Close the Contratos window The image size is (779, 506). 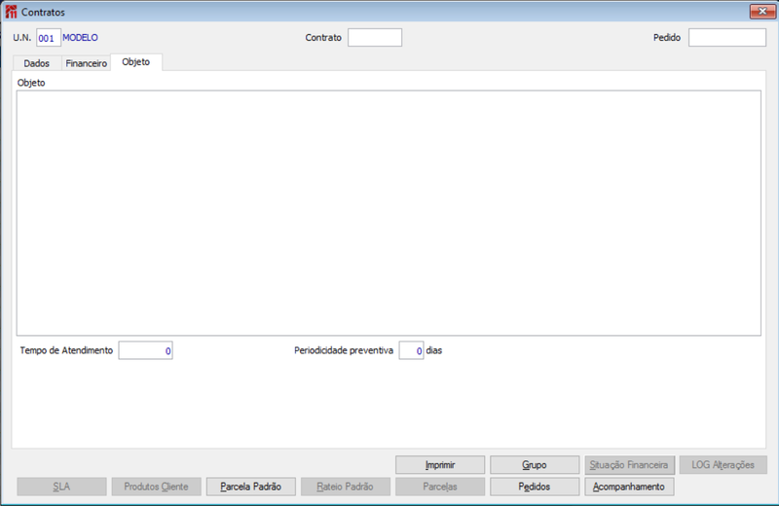762,12
